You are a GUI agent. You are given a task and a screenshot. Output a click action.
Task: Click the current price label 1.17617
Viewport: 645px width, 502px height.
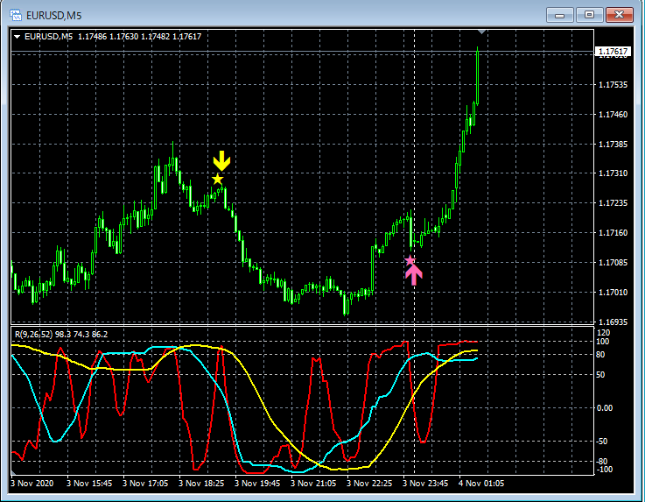[613, 52]
